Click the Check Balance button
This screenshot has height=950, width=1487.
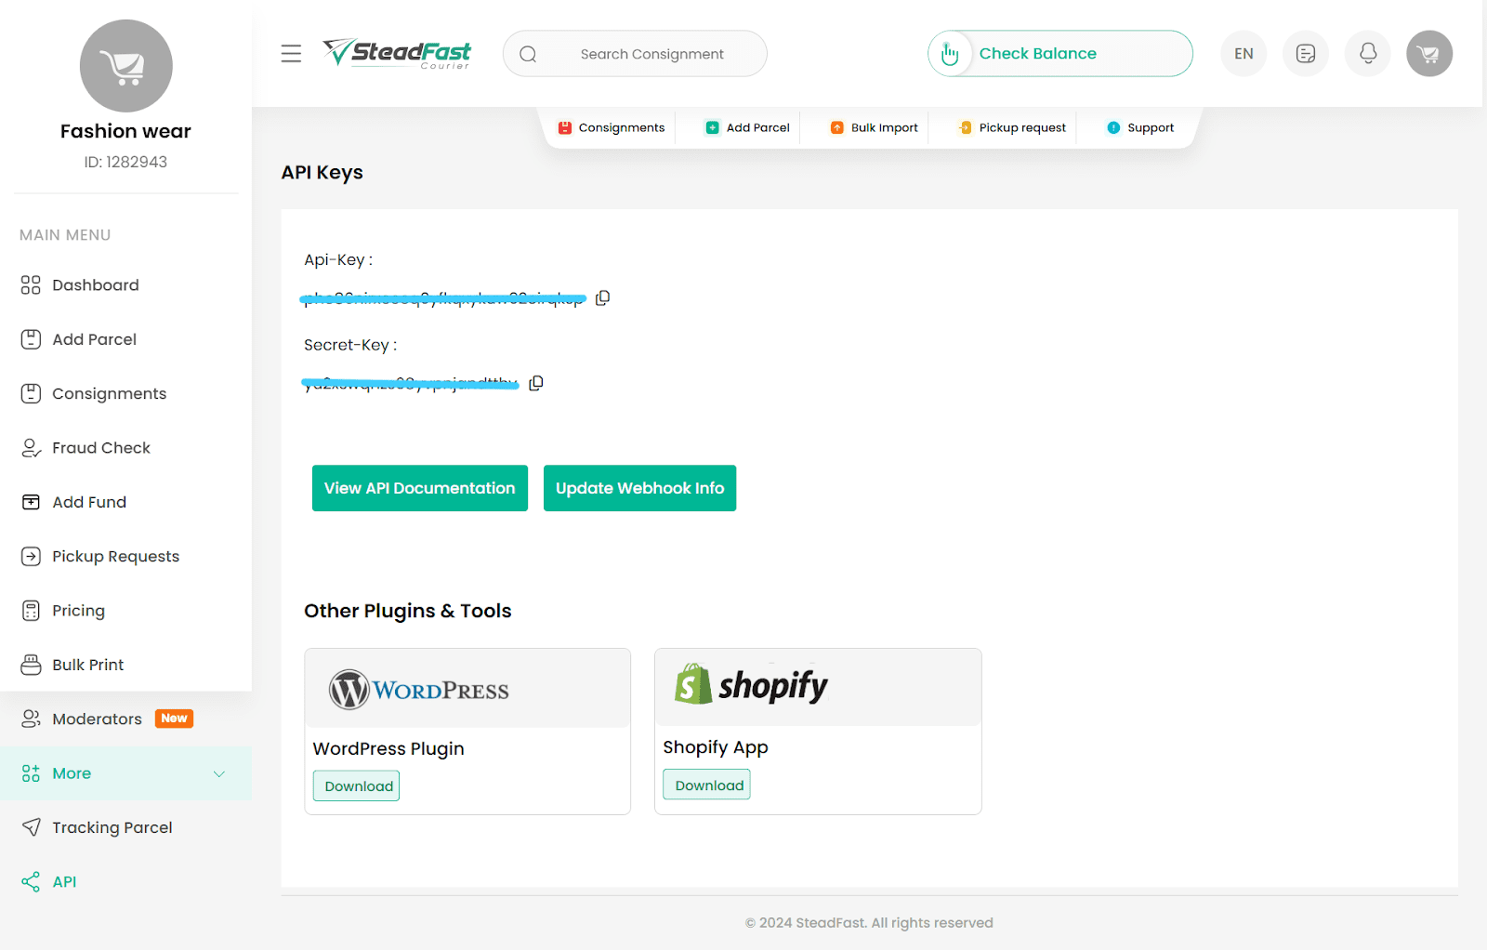coord(1060,54)
